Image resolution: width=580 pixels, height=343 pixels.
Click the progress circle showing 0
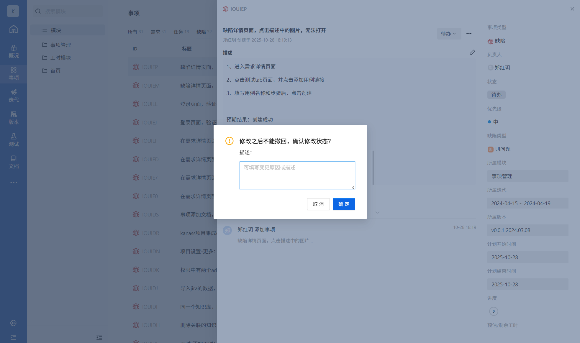[x=494, y=311]
